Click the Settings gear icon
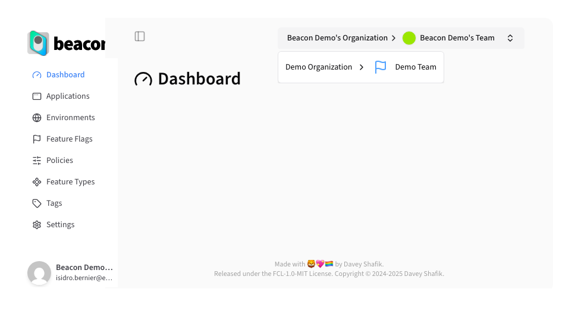Viewport: 578px width, 317px height. point(37,225)
